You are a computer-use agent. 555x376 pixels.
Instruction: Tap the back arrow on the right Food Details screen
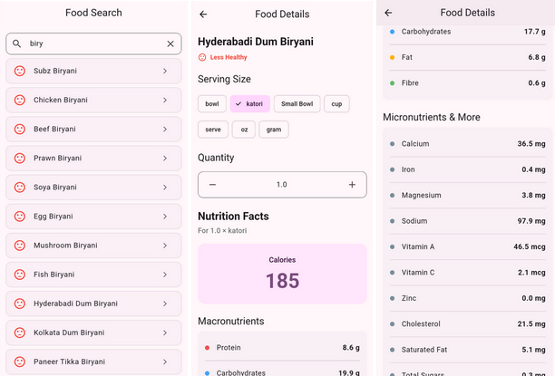coord(388,13)
